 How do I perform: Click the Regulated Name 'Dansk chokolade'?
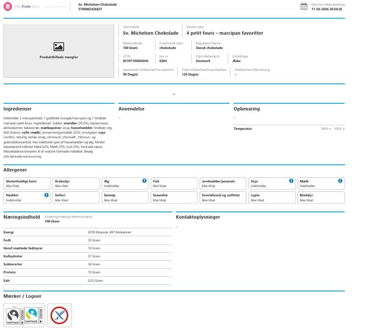pyautogui.click(x=209, y=48)
